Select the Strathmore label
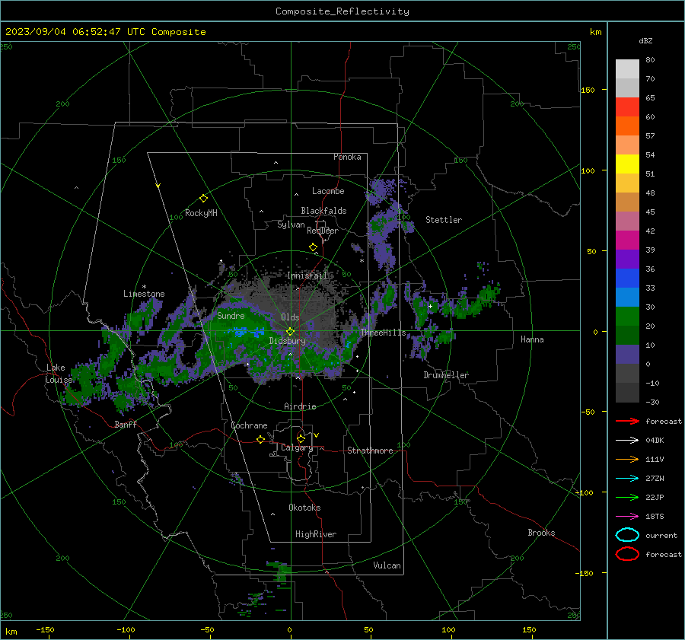This screenshot has width=685, height=640. click(x=370, y=451)
